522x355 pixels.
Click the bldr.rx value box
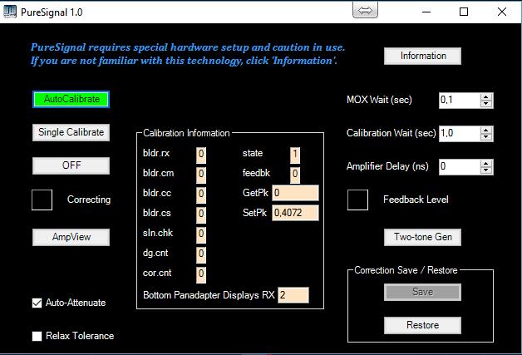click(x=201, y=155)
